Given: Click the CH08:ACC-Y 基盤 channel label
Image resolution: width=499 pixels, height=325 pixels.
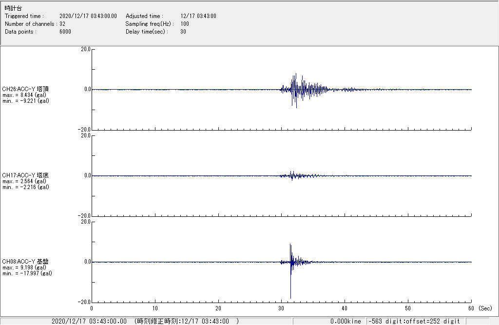Looking at the screenshot, I should pos(25,262).
